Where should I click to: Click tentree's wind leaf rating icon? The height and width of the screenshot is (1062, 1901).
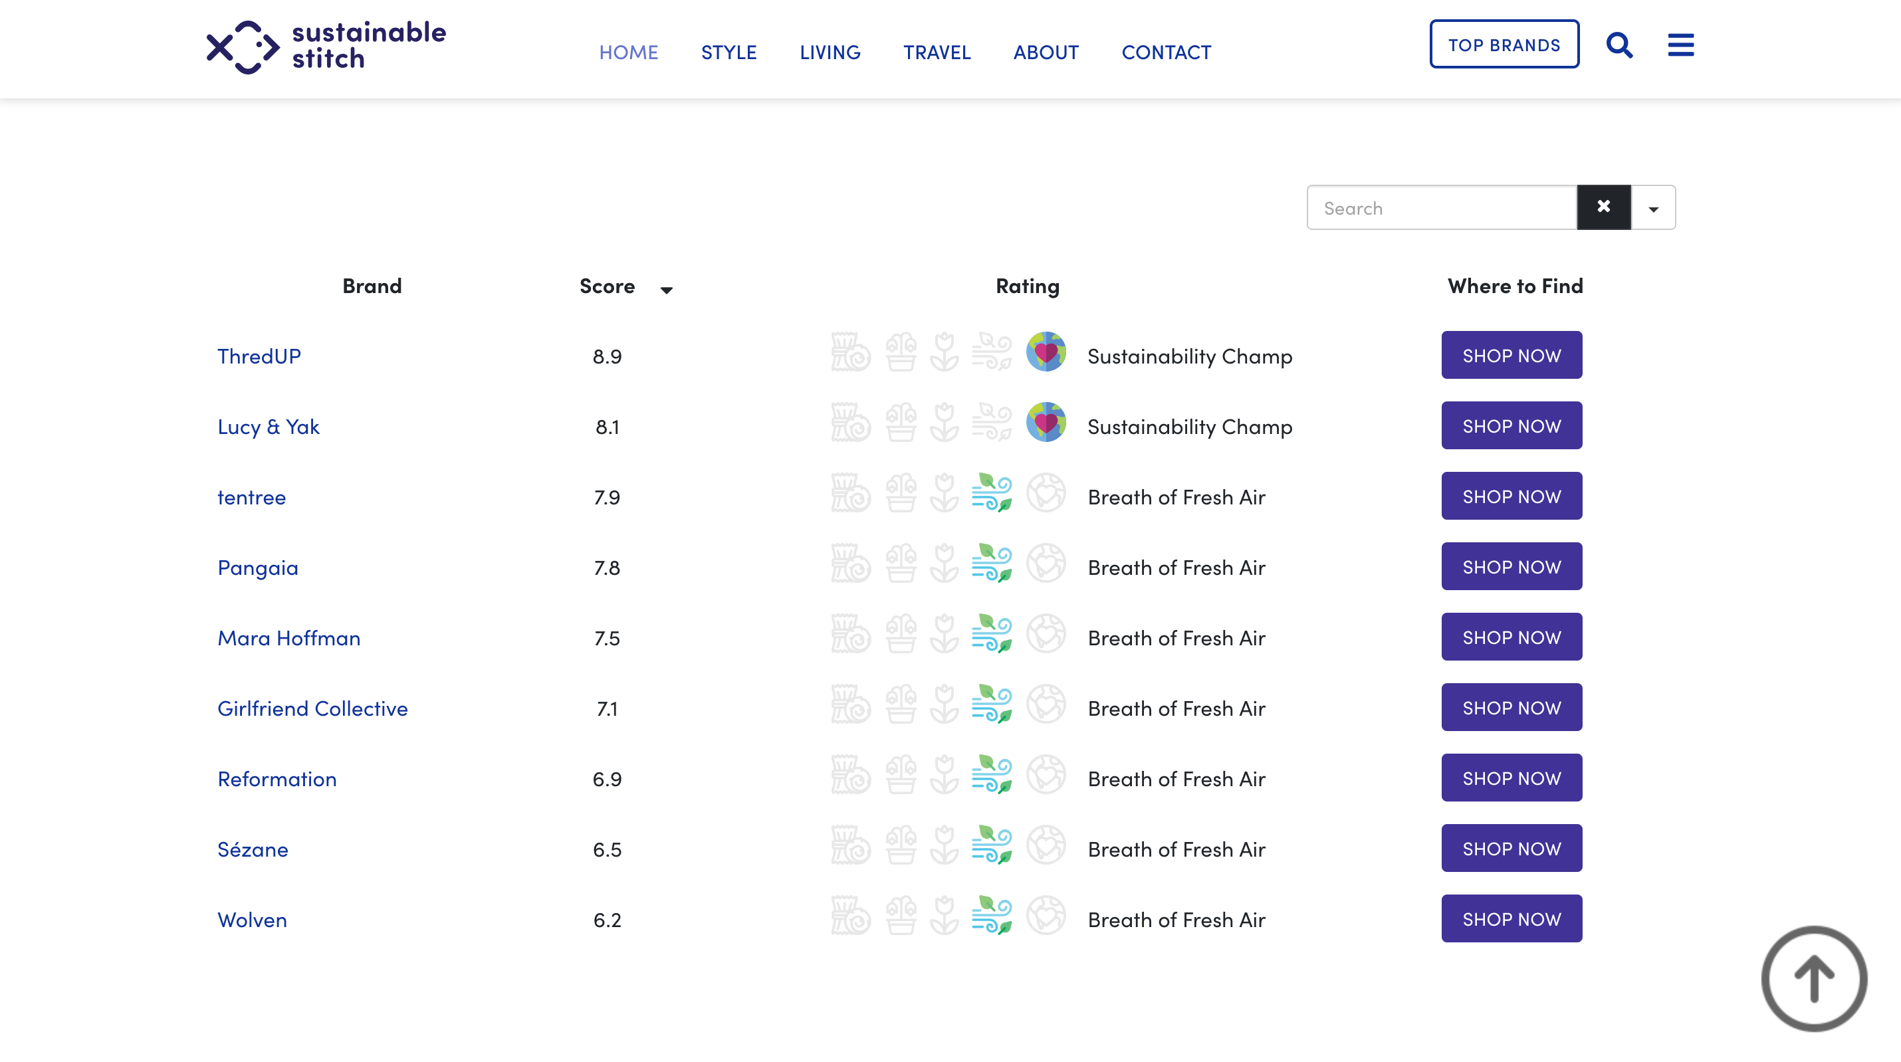pos(992,493)
